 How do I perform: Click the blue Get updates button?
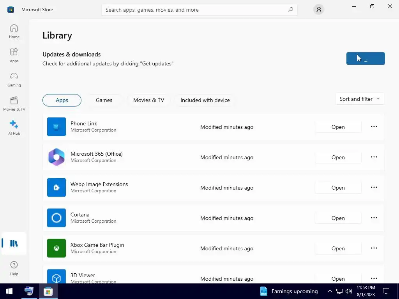pos(365,58)
